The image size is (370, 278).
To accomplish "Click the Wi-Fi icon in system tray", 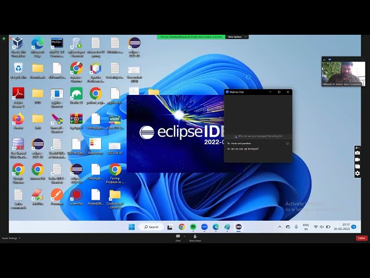I will tap(316, 227).
